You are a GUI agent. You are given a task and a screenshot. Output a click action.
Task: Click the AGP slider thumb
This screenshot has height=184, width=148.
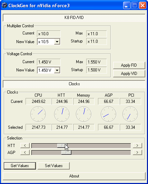[x=66, y=153]
